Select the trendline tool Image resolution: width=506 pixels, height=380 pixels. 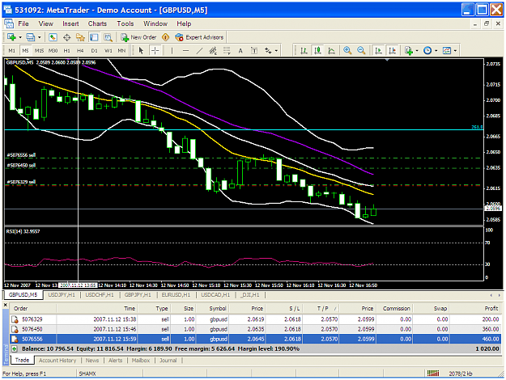[x=199, y=51]
